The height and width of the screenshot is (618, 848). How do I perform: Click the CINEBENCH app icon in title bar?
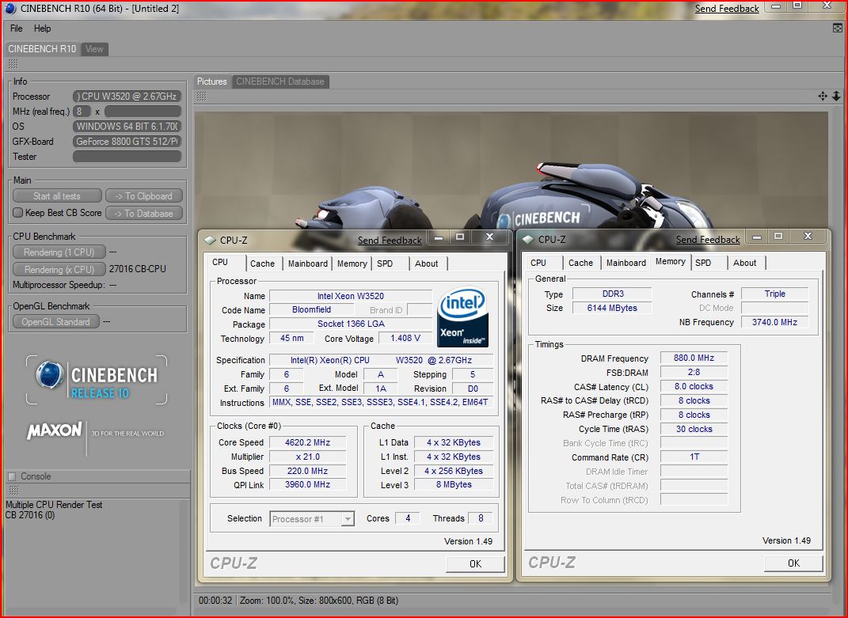[x=11, y=9]
